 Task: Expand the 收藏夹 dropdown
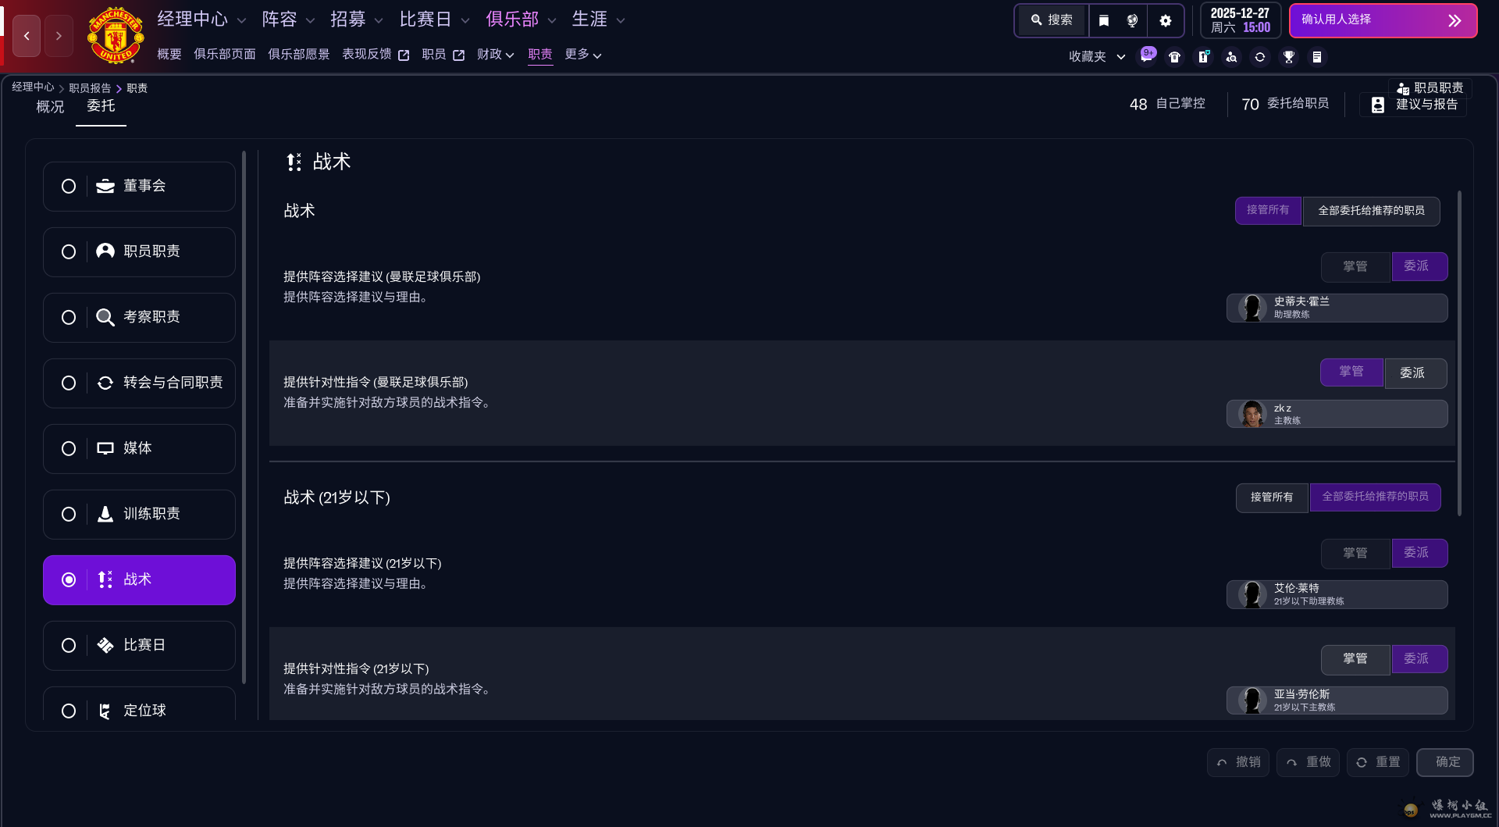pos(1096,57)
